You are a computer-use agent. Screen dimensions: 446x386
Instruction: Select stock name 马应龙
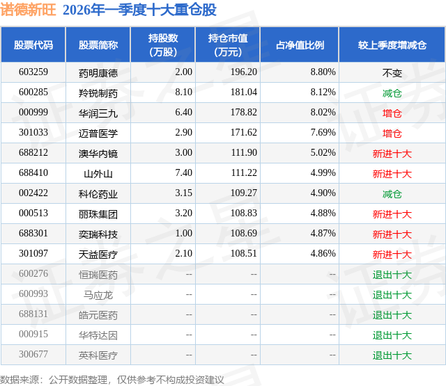click(98, 295)
